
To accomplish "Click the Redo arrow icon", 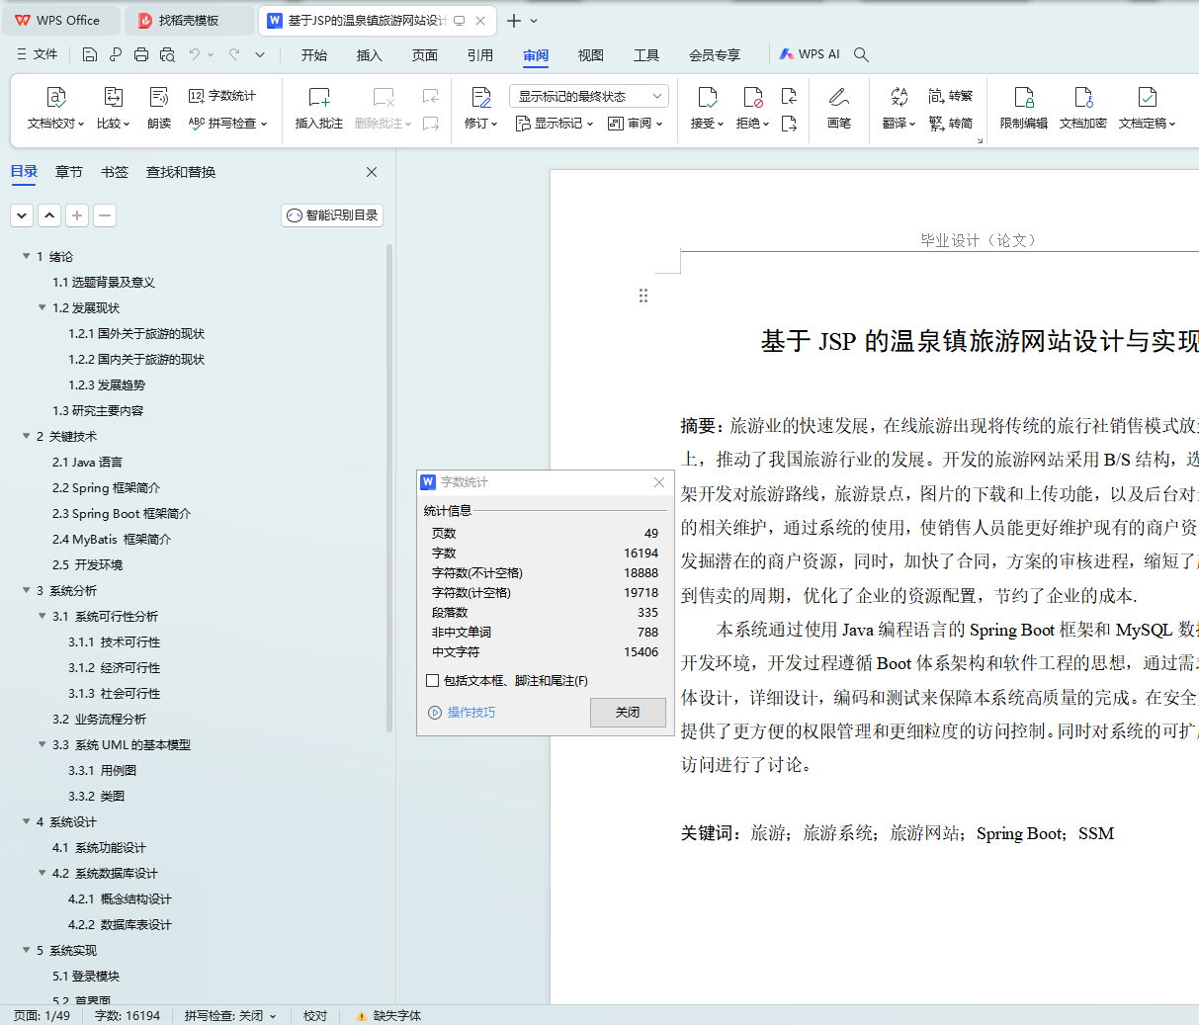I will point(234,54).
